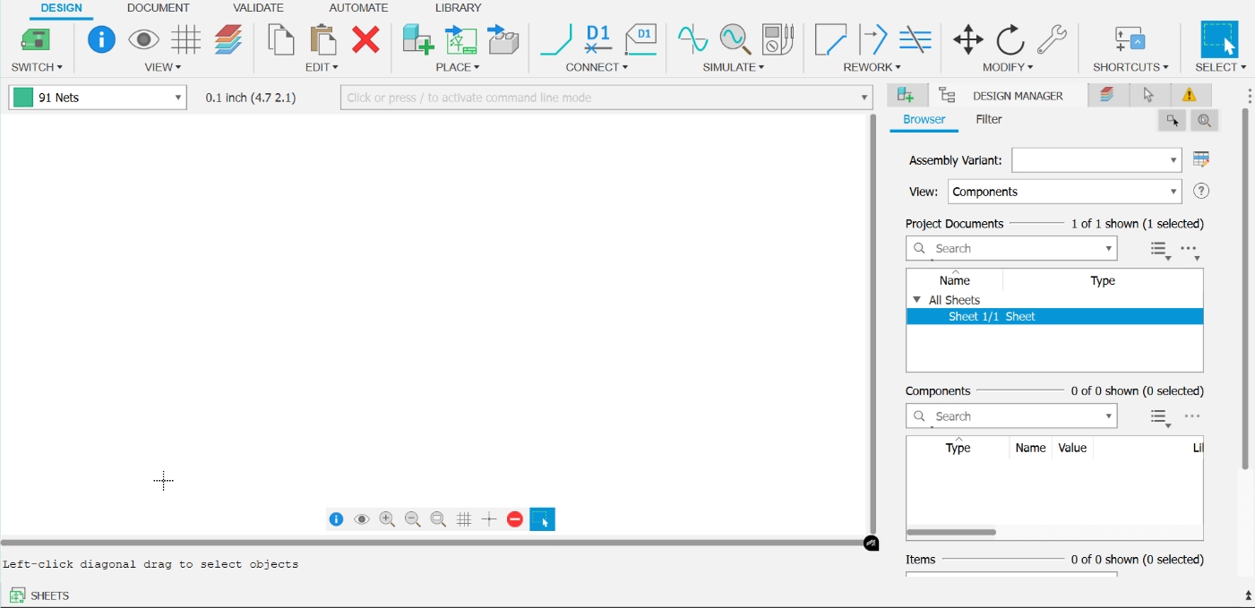Select the D1 Label tag tool

[641, 39]
